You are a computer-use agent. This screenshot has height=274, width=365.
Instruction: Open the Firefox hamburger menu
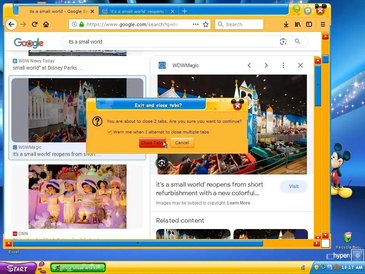323,24
